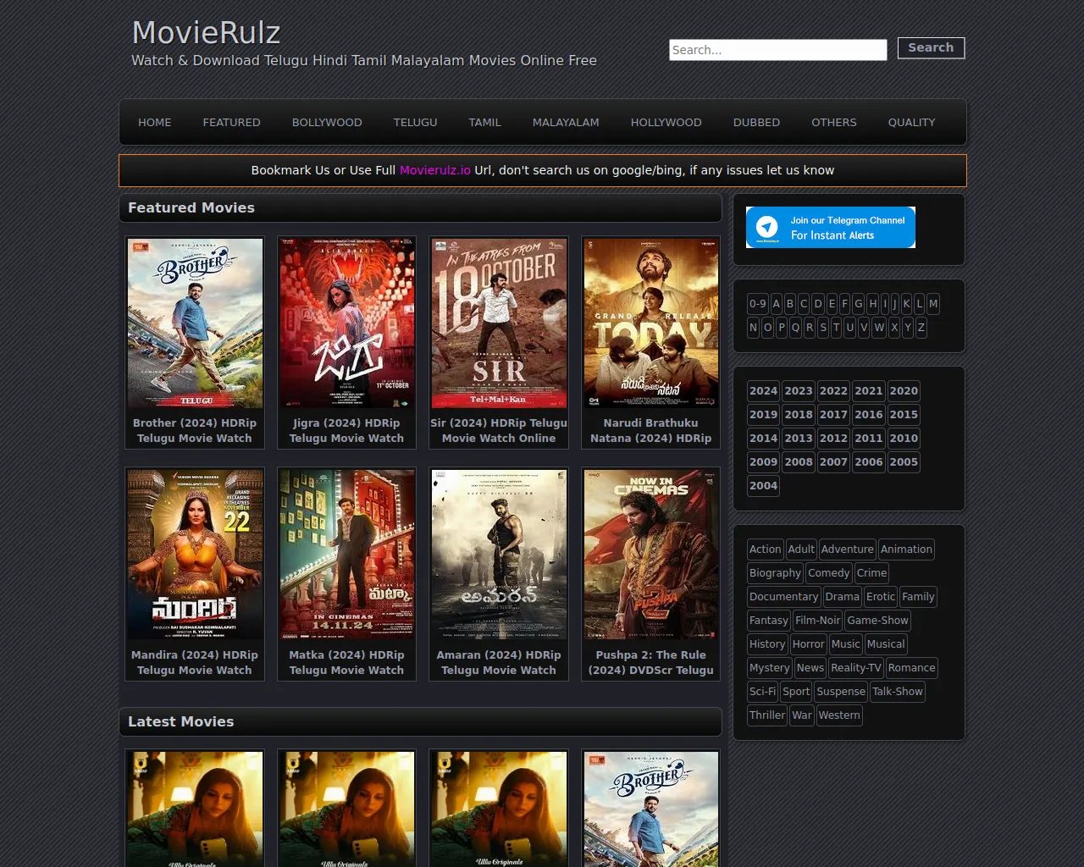Follow the Movierulz.io link in notice
This screenshot has width=1084, height=867.
coord(434,170)
